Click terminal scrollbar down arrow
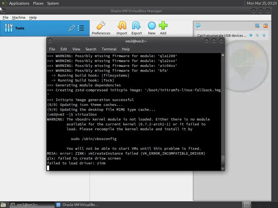The height and width of the screenshot is (208, 278). click(223, 169)
